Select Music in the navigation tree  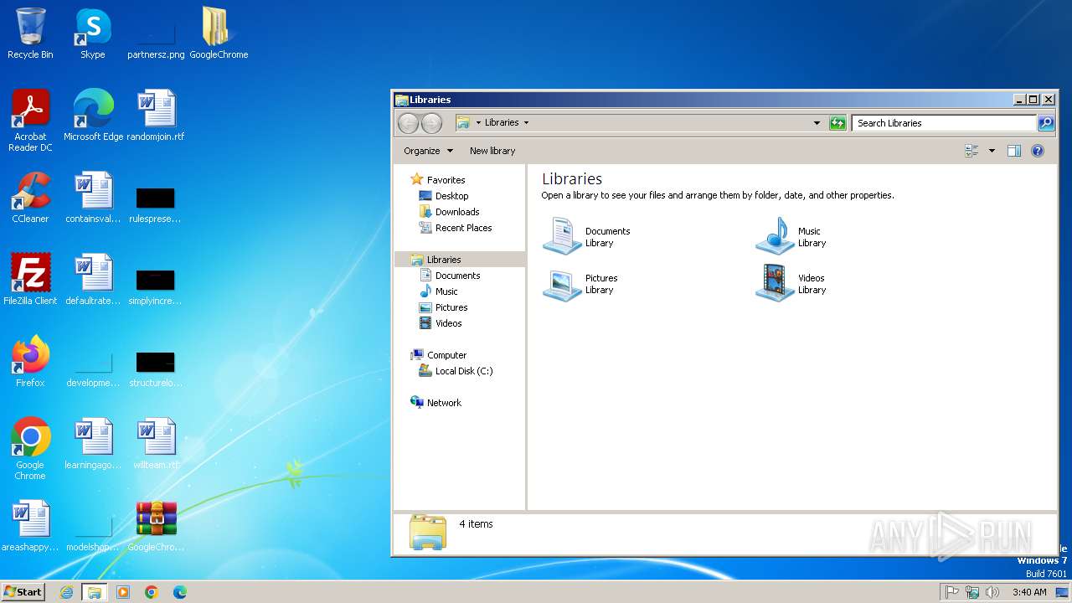click(x=446, y=291)
